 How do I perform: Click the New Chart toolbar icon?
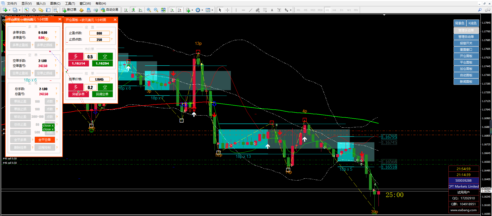[5, 10]
